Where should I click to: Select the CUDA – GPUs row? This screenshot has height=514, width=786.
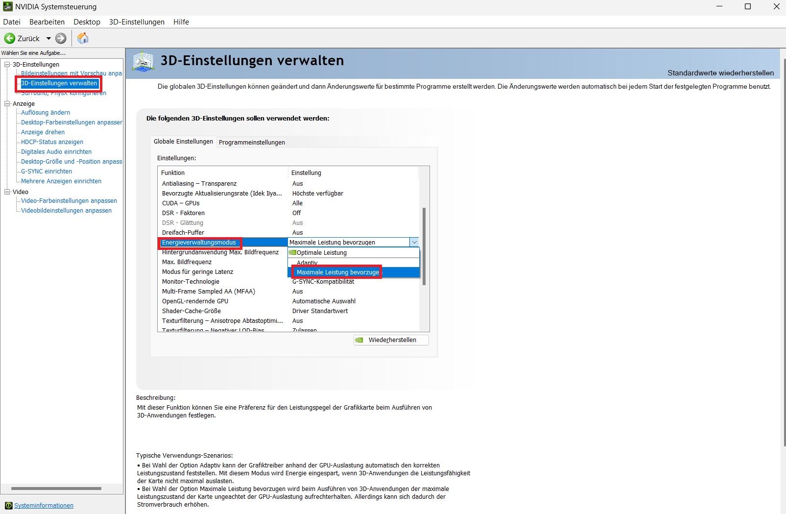(288, 203)
